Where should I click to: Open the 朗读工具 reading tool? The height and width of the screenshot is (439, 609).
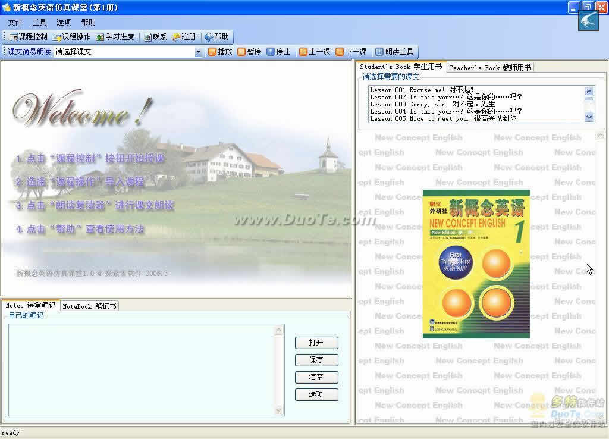pyautogui.click(x=395, y=52)
